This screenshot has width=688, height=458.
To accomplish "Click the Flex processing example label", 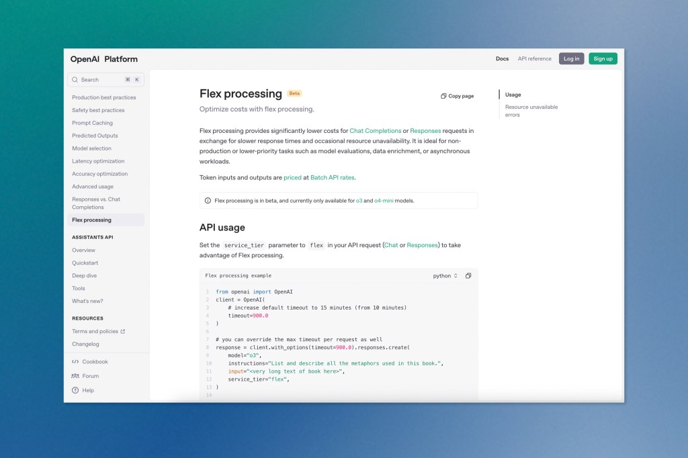I will pyautogui.click(x=239, y=275).
